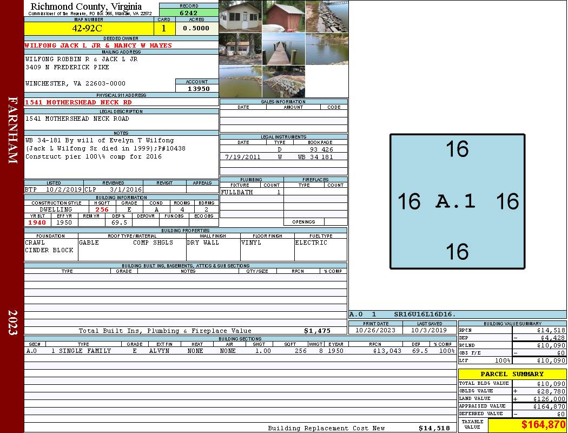568x433 pixels.
Task: Click the year built 1940 value
Action: click(x=37, y=222)
